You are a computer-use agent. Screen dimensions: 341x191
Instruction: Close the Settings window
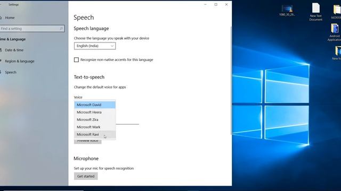pos(226,4)
